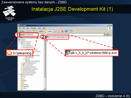Click the elearning folder icon in the title bar
Screen dimensions: 131x98
coord(19,25)
